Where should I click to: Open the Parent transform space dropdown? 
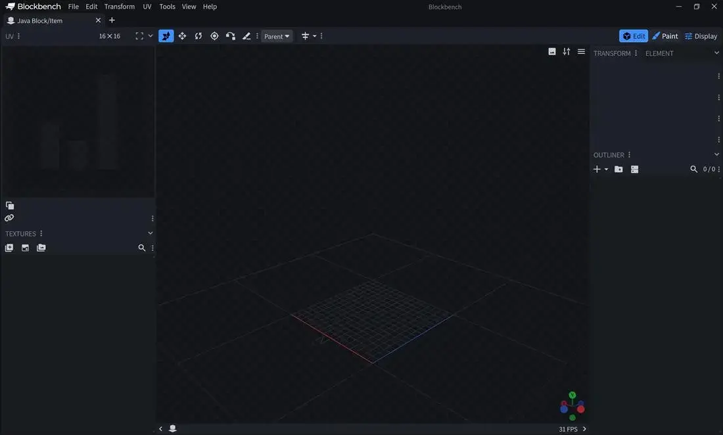pyautogui.click(x=277, y=36)
